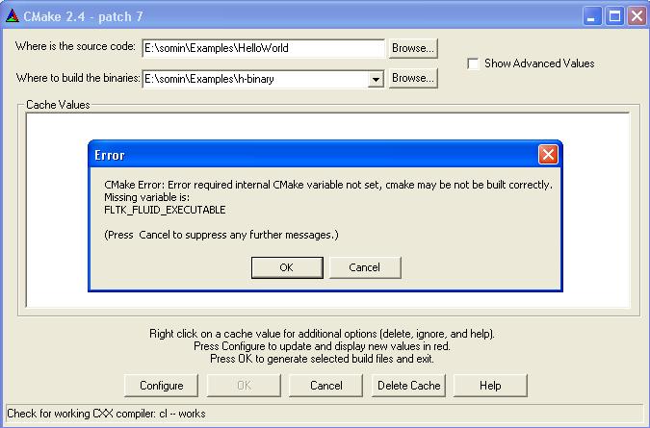The height and width of the screenshot is (428, 650).
Task: Click the 'Check for working CXX compiler' status text
Action: pyautogui.click(x=106, y=414)
